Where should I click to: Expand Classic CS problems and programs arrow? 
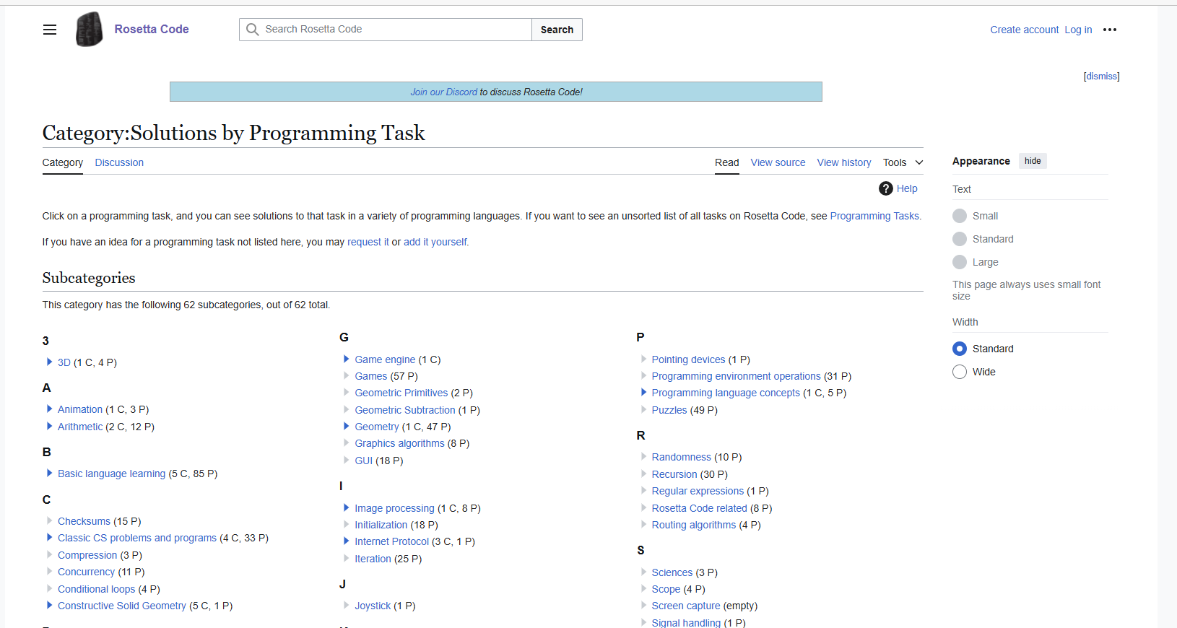pyautogui.click(x=49, y=537)
